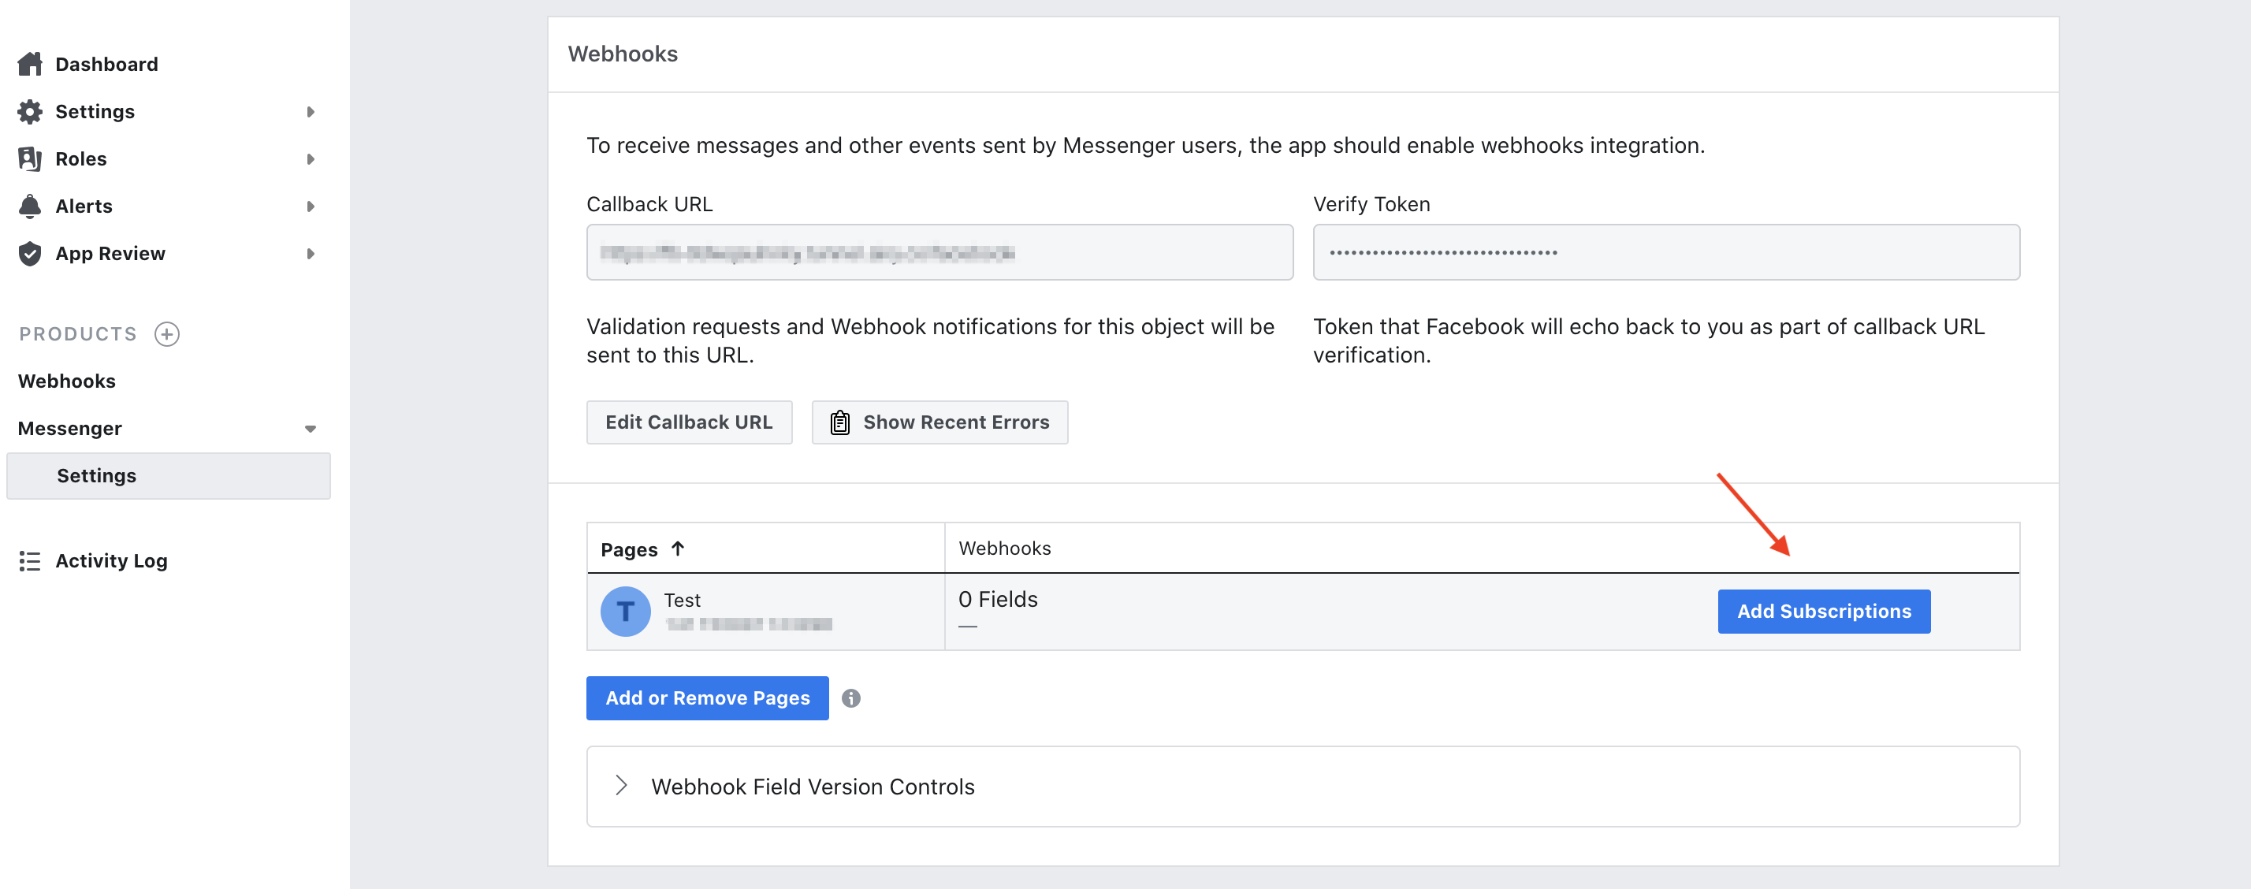Collapse the Messenger product section
This screenshot has height=889, width=2251.
[311, 430]
